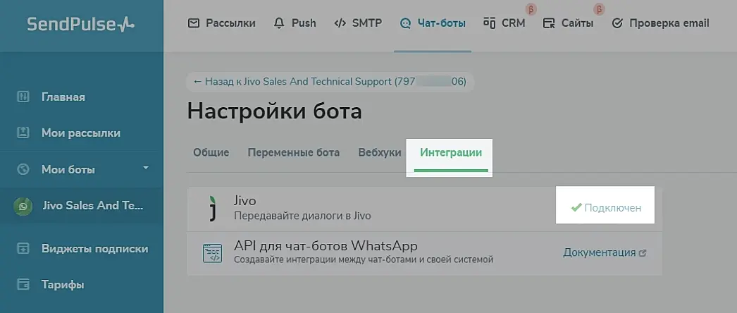The width and height of the screenshot is (737, 313).
Task: Click the CRM icon in top navigation
Action: point(489,23)
